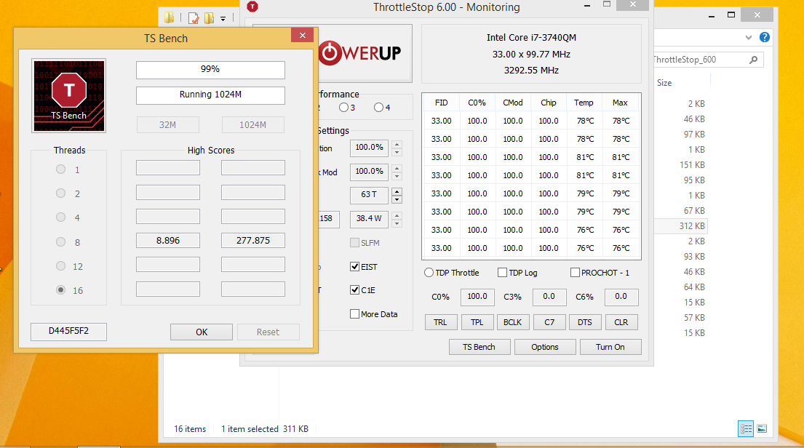Enable the PROCHOT - 1 checkbox
This screenshot has height=448, width=804.
pyautogui.click(x=576, y=273)
